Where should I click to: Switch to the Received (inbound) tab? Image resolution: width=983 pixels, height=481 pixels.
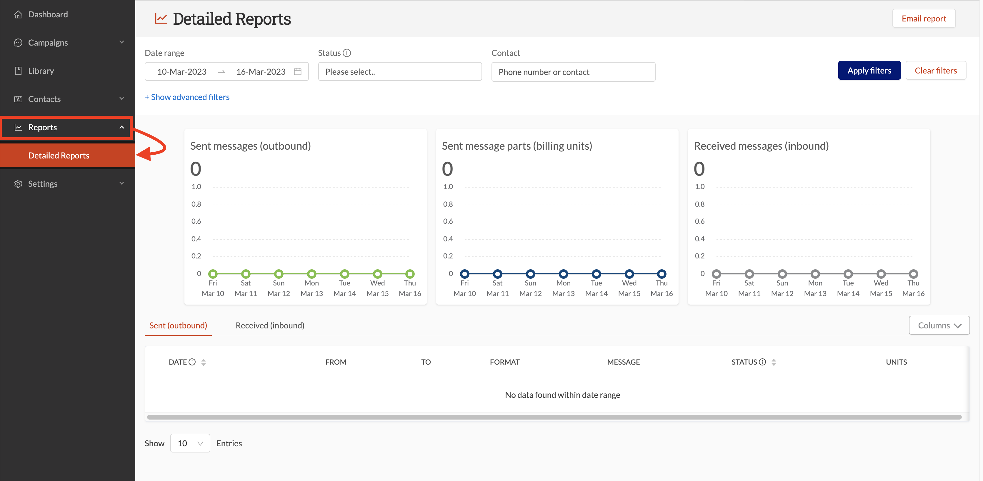click(269, 325)
